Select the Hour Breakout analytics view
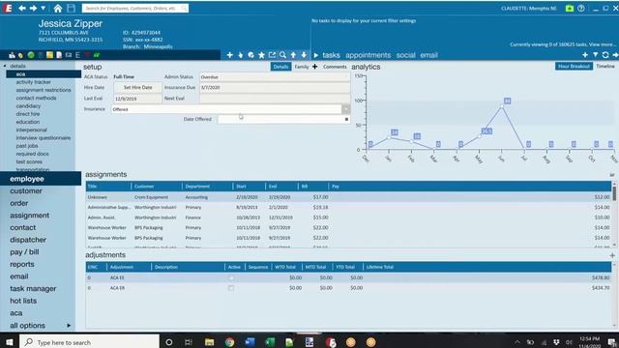Image resolution: width=619 pixels, height=348 pixels. (x=574, y=67)
